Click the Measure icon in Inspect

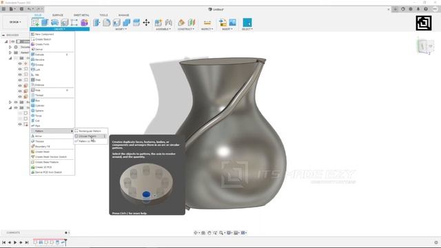pos(207,22)
